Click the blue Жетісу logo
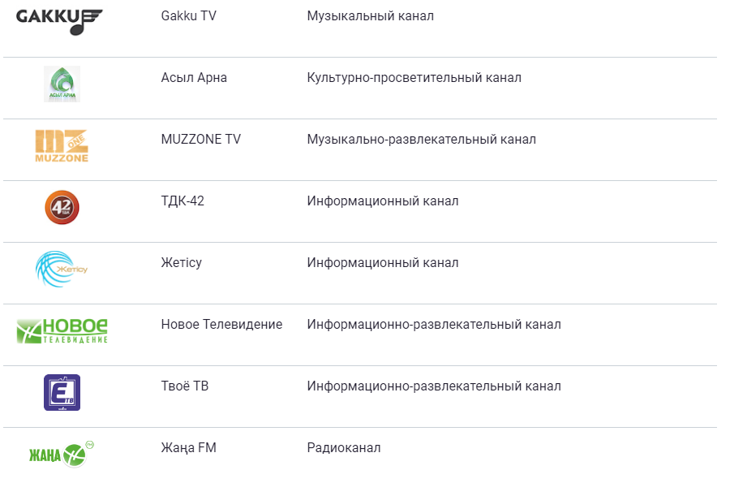 click(x=60, y=269)
